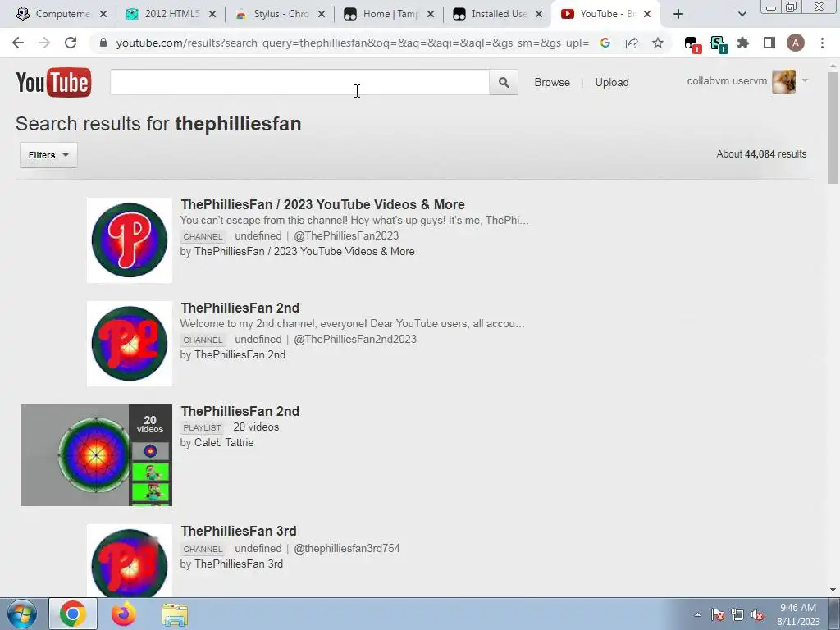The width and height of the screenshot is (840, 630).
Task: Open the Windows Start menu
Action: [21, 614]
